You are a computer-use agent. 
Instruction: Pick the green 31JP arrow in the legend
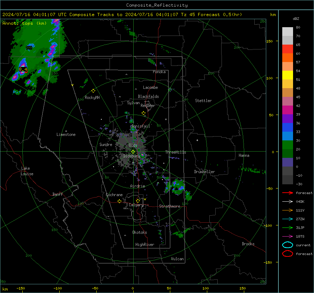coord(287,228)
